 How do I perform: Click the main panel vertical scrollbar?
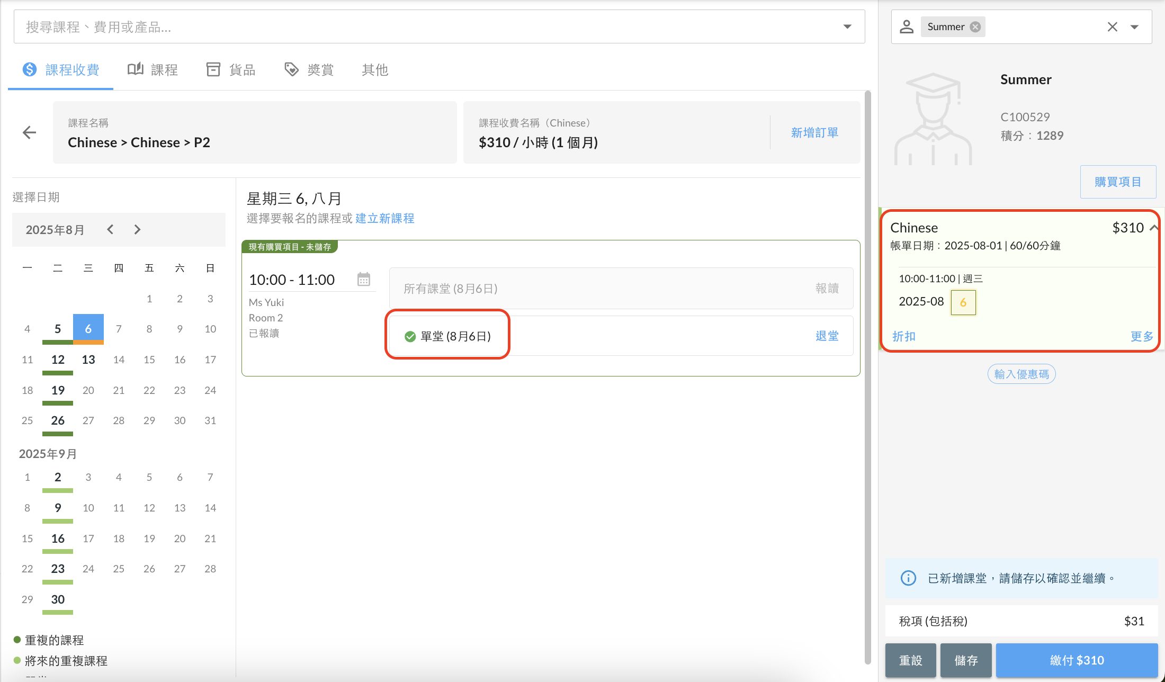[x=868, y=377]
